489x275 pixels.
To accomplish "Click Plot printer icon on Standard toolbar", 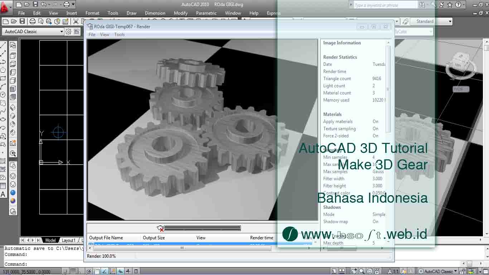I will (33, 21).
